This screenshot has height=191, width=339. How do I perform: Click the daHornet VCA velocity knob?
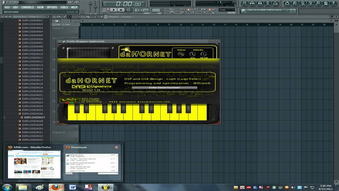pos(193,54)
